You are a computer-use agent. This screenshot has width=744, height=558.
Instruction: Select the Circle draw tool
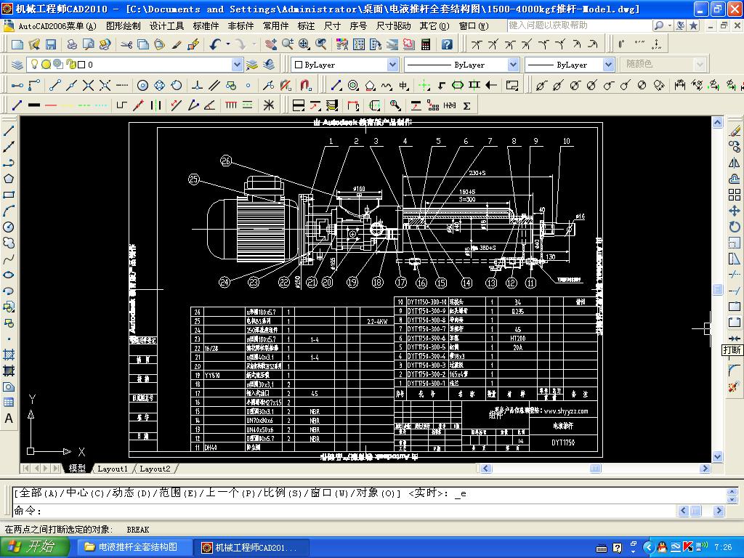9,227
